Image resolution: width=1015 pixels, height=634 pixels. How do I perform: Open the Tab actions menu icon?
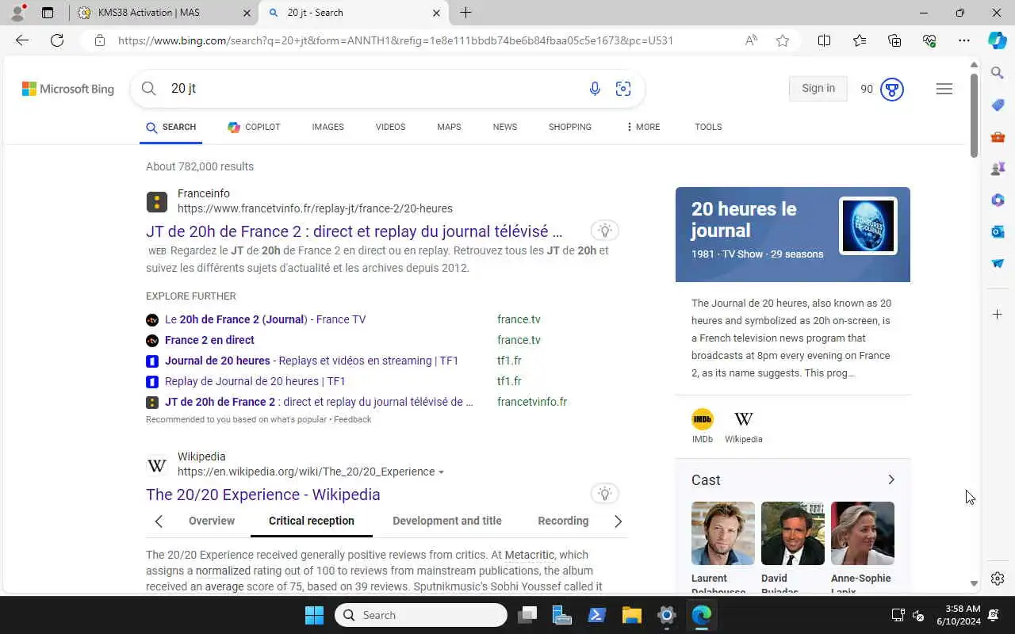[48, 13]
